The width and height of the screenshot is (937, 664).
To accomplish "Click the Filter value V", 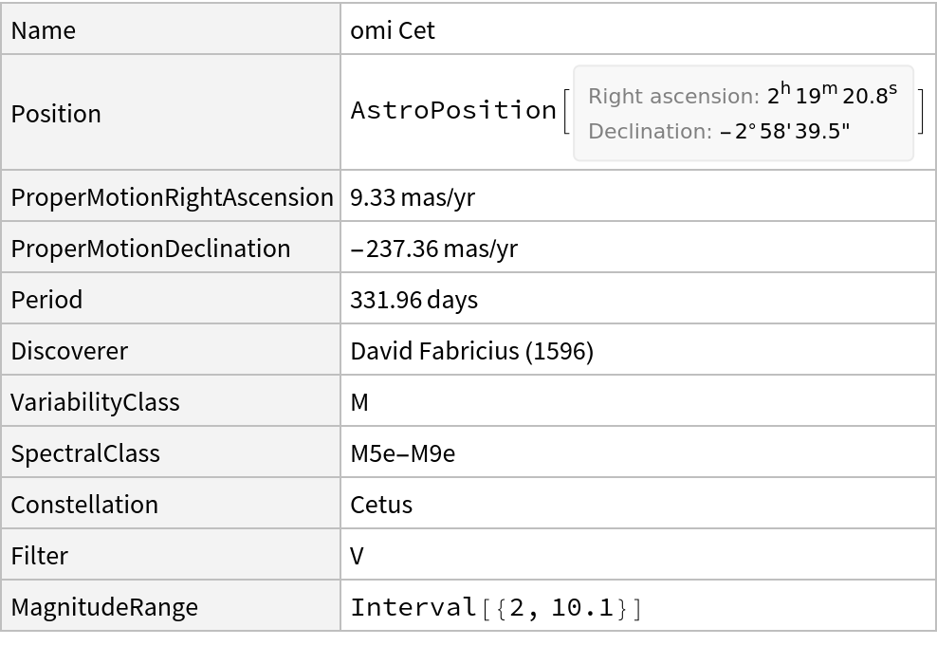I will click(x=358, y=556).
